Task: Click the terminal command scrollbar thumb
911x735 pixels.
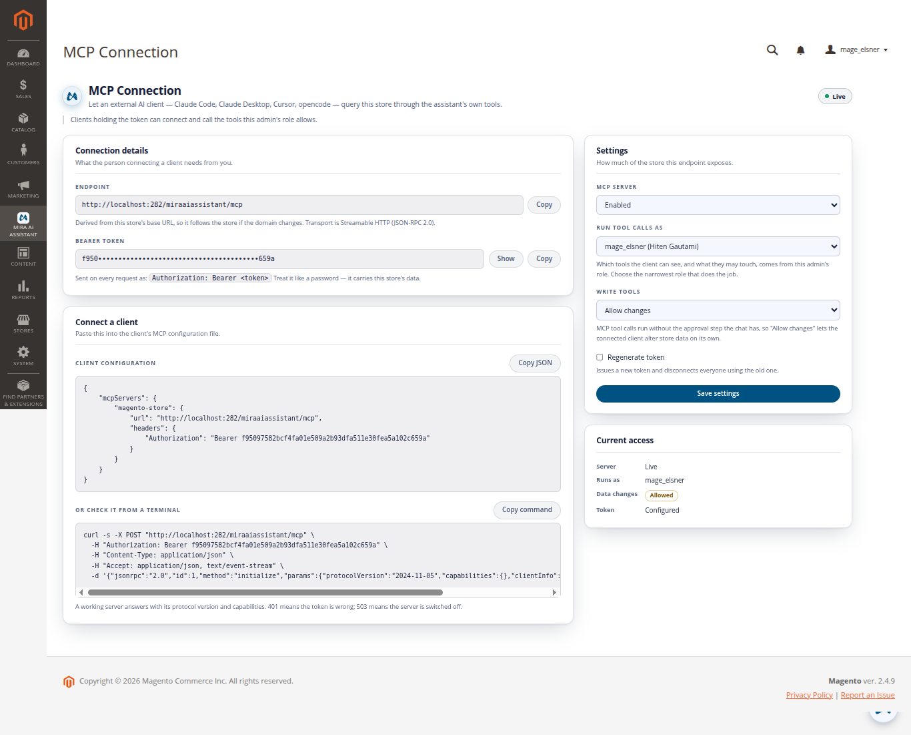Action: [x=265, y=592]
